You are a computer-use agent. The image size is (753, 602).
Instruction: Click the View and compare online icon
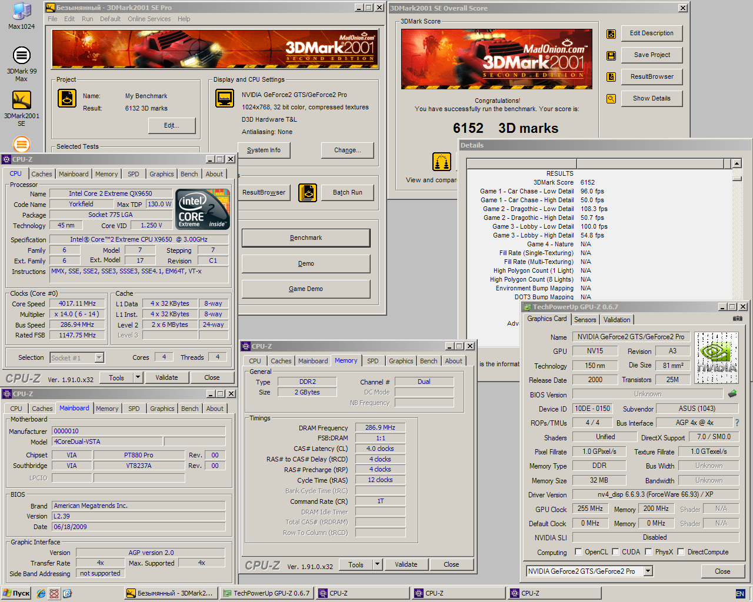pos(442,161)
